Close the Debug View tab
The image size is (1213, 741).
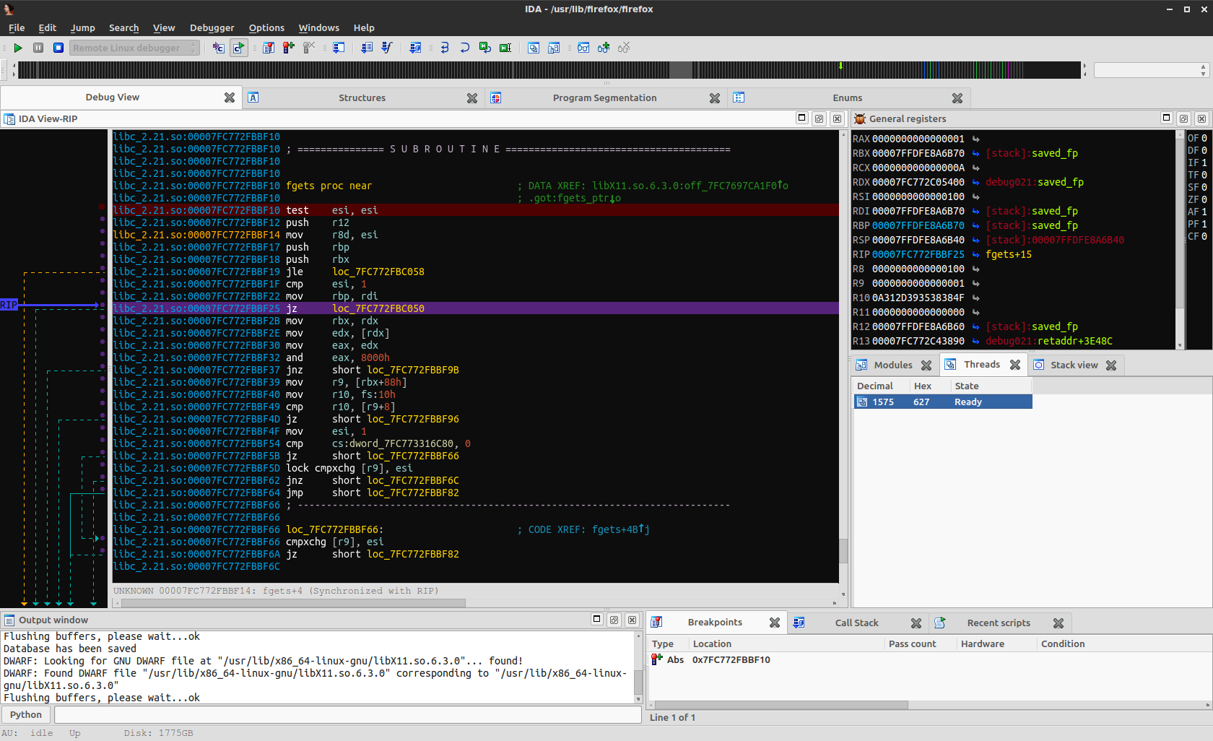click(230, 97)
